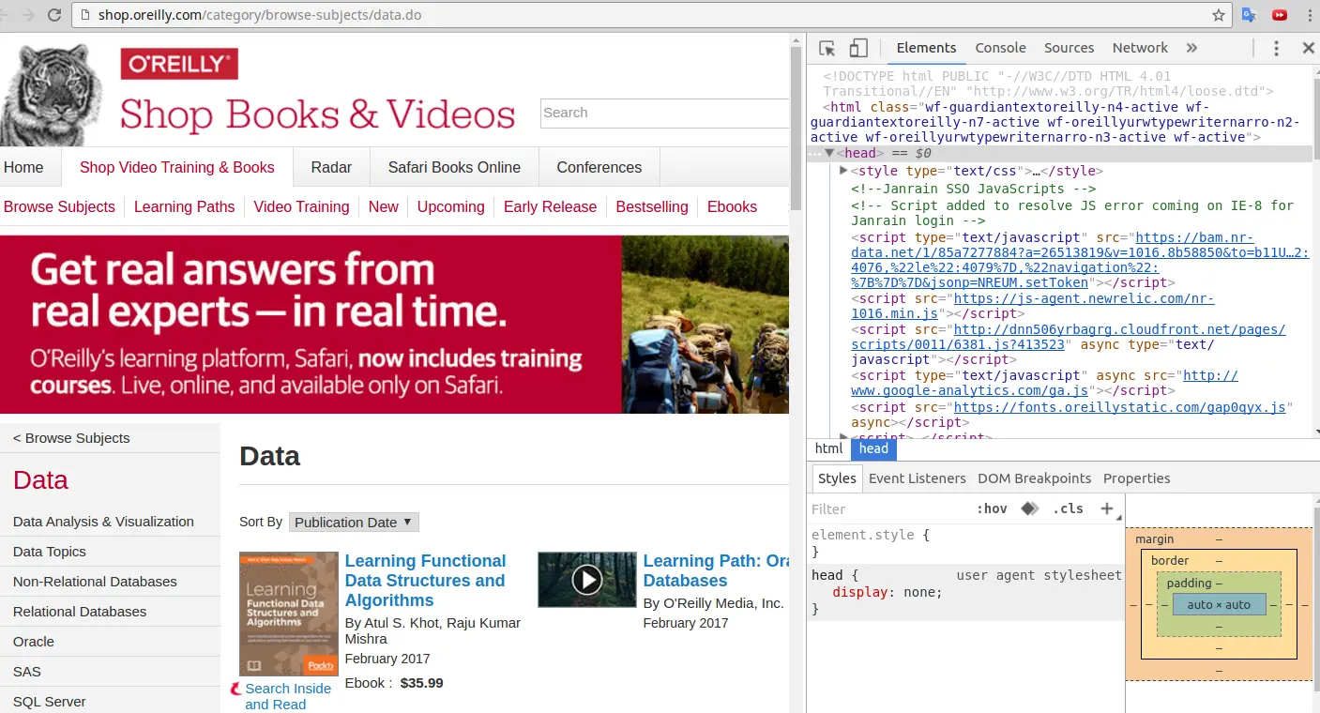This screenshot has height=713, width=1320.
Task: Open Shop Video Training & Books tab
Action: click(177, 168)
